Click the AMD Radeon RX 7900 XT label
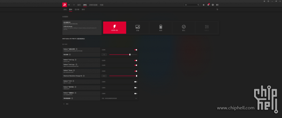 (x=73, y=39)
